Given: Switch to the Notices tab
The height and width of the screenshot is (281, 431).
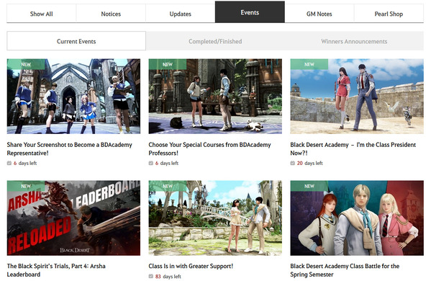Looking at the screenshot, I should click(x=111, y=14).
